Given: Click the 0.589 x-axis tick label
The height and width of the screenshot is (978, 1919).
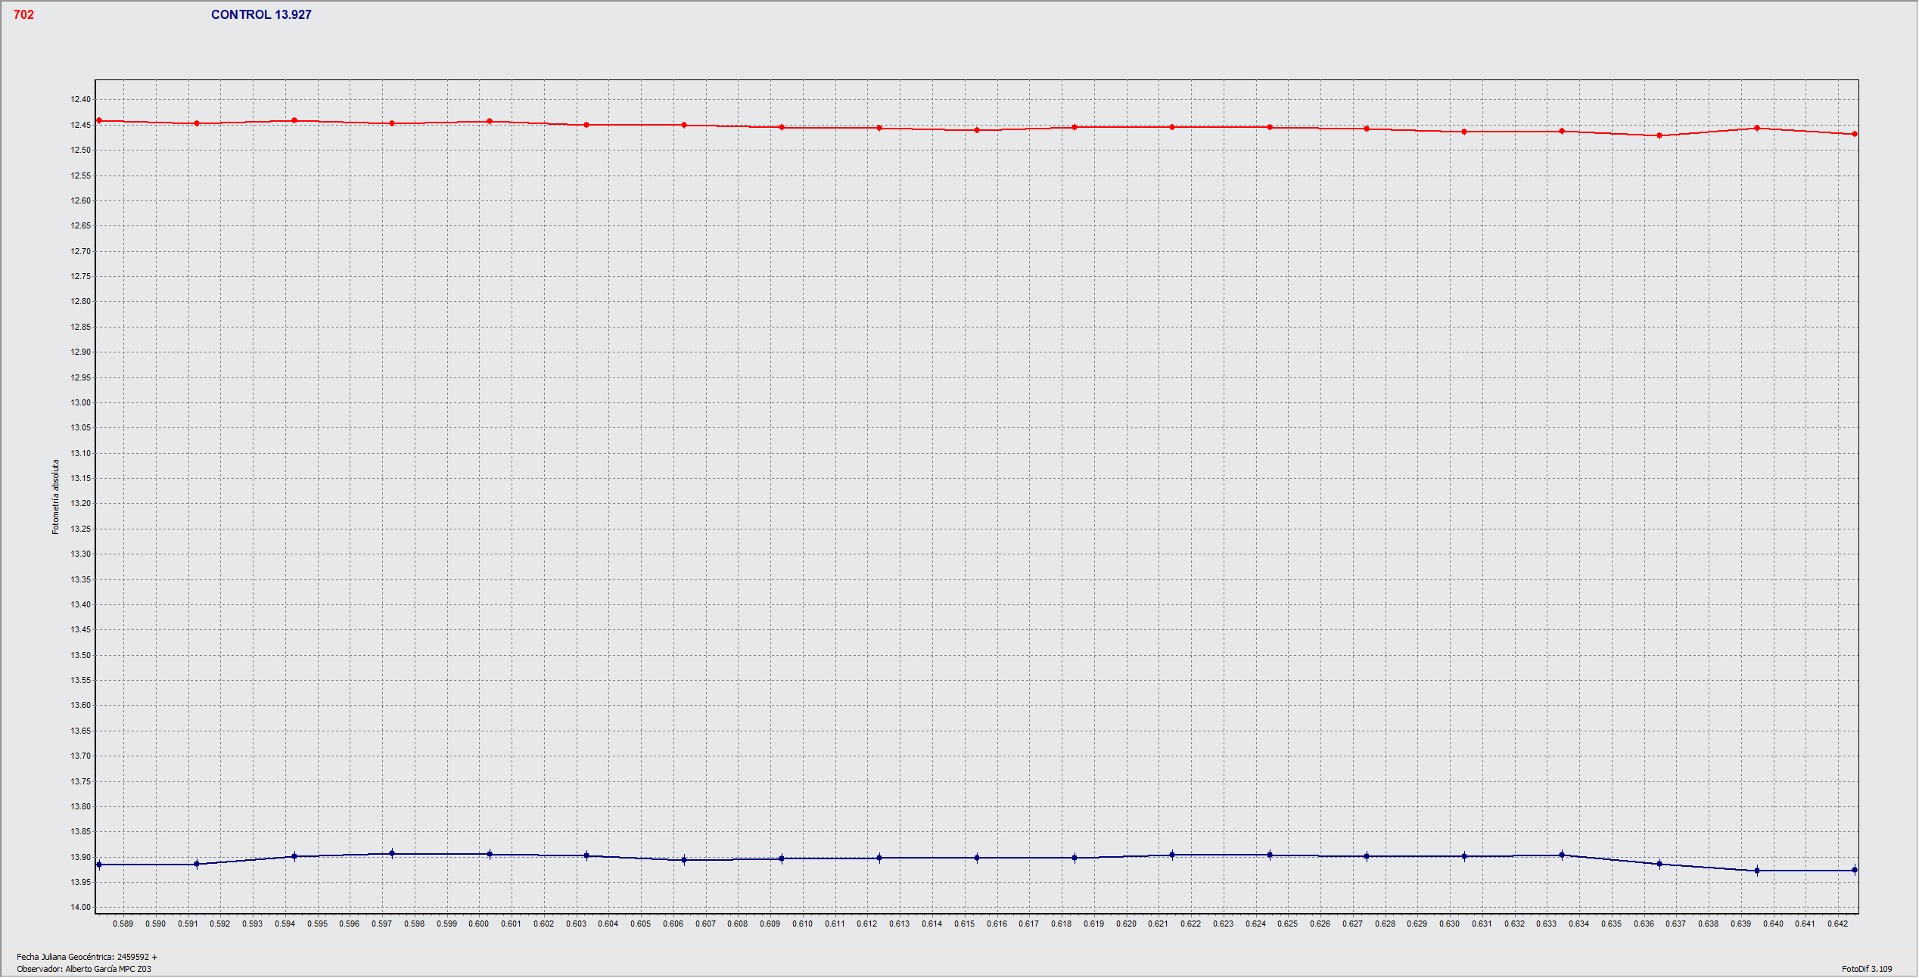Looking at the screenshot, I should pos(123,924).
